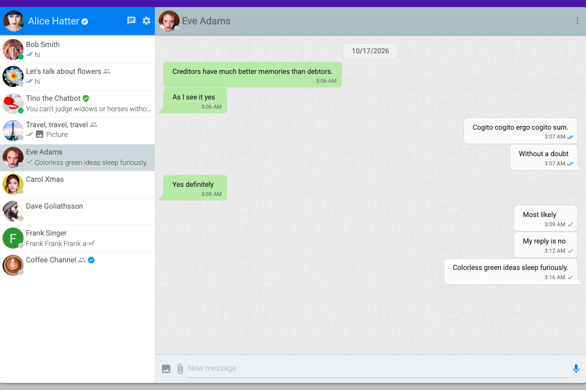Click the attach image icon
Image resolution: width=586 pixels, height=390 pixels.
166,369
